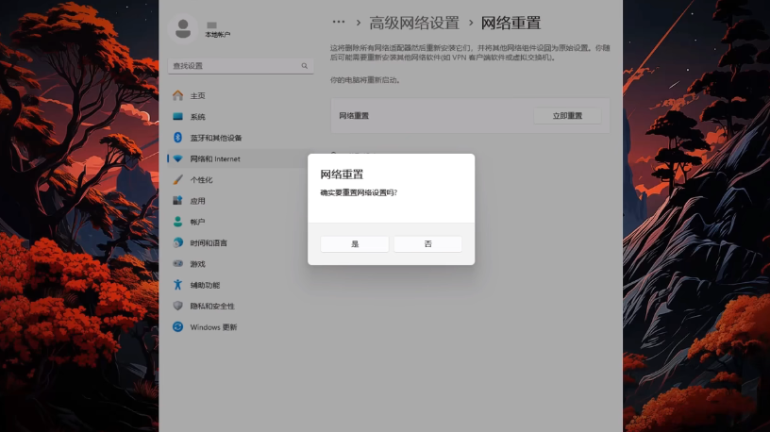770x432 pixels.
Task: Click the search magnifier icon in 查找设置
Action: click(x=305, y=66)
